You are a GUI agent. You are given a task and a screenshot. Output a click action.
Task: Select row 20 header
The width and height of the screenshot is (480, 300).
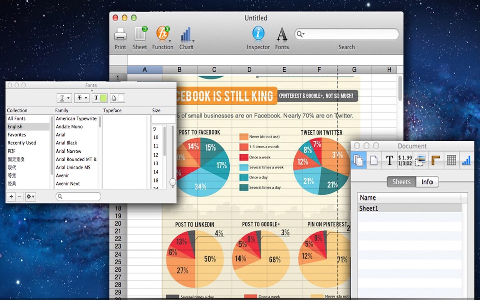pos(118,223)
